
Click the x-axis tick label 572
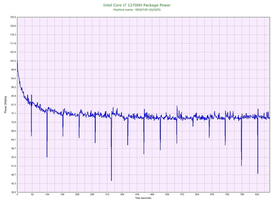point(182,194)
